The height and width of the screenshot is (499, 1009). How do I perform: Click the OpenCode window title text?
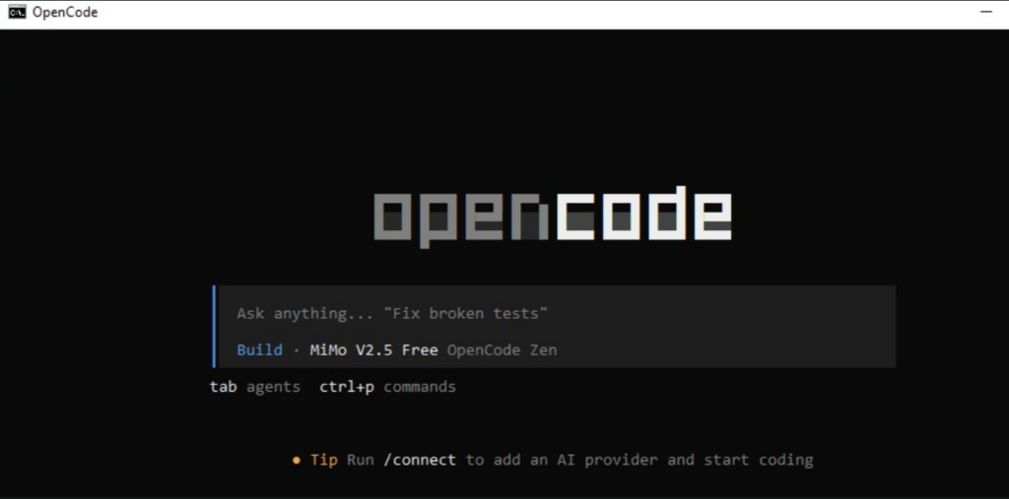tap(65, 12)
